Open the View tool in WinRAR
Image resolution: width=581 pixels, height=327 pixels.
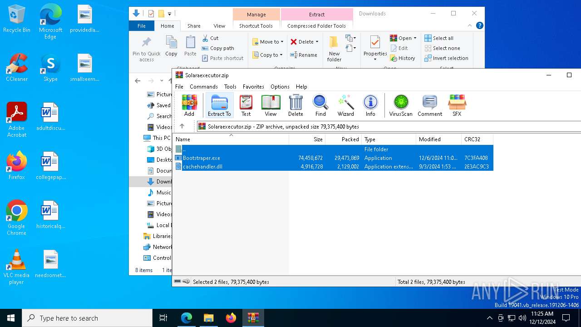(x=271, y=105)
